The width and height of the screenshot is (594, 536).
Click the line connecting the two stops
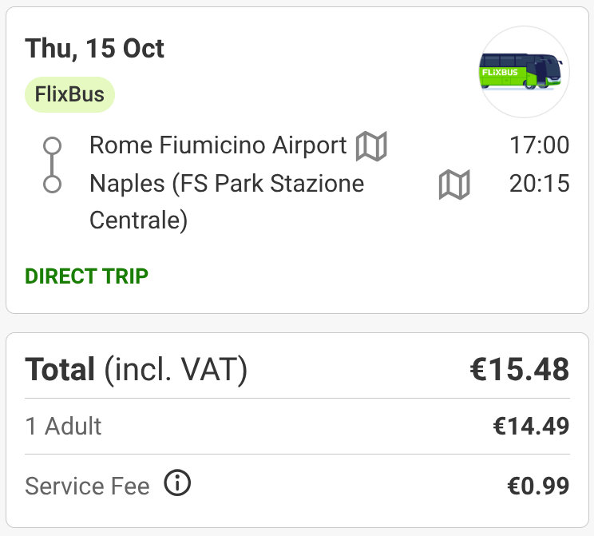52,165
